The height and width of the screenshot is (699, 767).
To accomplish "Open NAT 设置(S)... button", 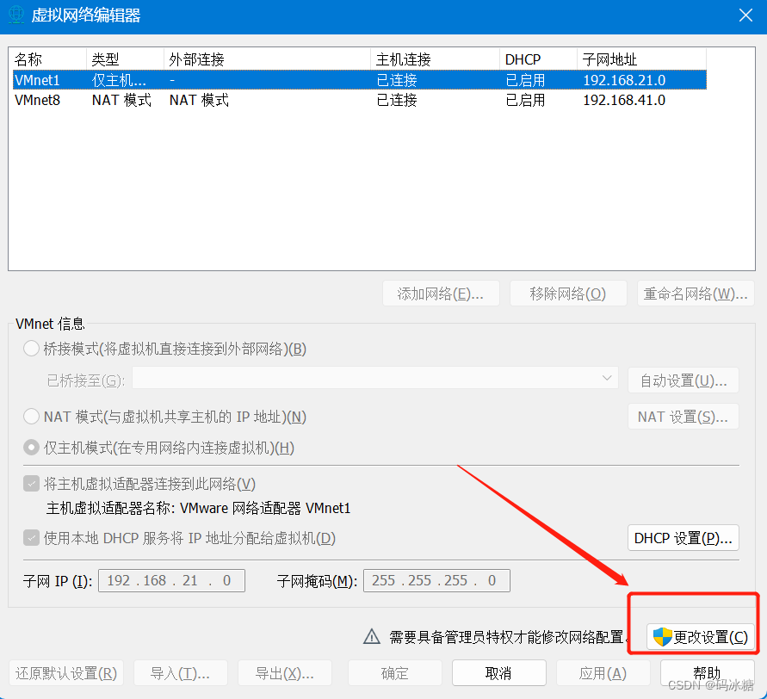I will (x=683, y=417).
